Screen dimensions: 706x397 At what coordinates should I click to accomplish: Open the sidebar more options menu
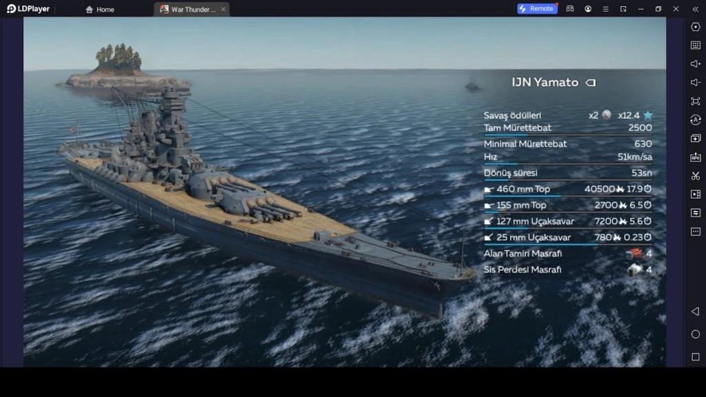tap(694, 233)
